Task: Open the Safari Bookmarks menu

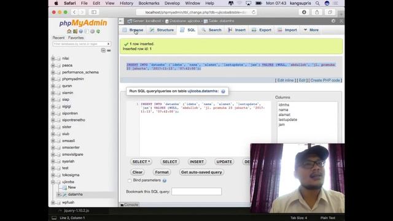Action: [x=149, y=3]
